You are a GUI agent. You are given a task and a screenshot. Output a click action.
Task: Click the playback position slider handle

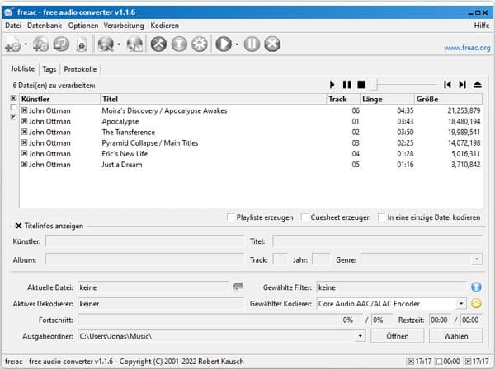coord(375,85)
